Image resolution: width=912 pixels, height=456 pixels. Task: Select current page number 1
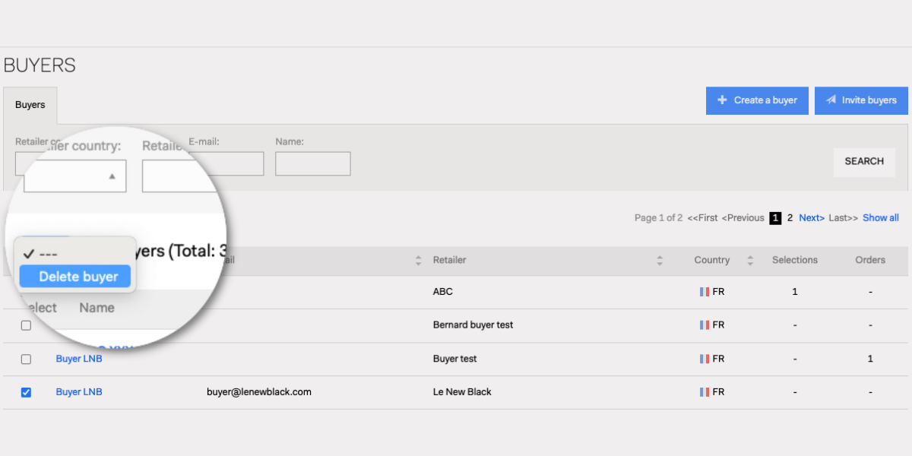(775, 218)
